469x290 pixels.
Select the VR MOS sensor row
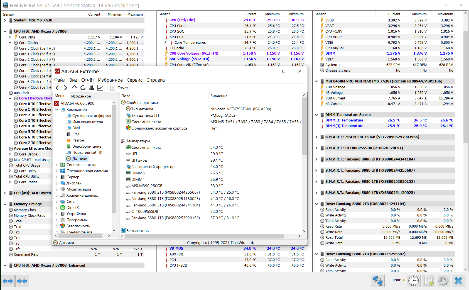tap(235, 248)
